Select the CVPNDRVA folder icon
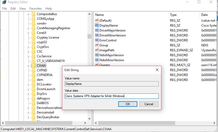 tap(33, 75)
